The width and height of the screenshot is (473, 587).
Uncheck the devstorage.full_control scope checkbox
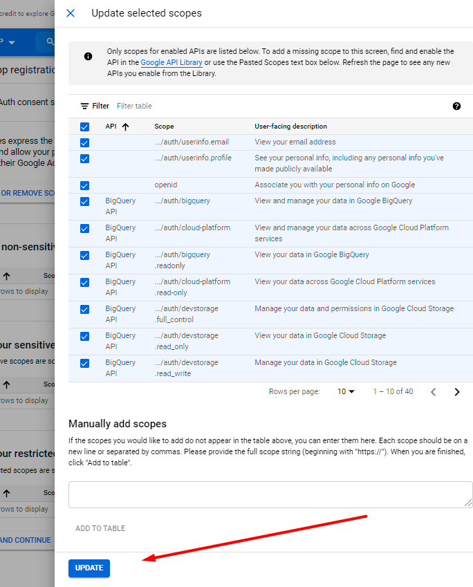[x=84, y=309]
